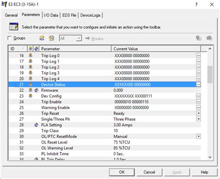Close the E3 EC3 dialog window
The height and width of the screenshot is (179, 220).
click(212, 5)
